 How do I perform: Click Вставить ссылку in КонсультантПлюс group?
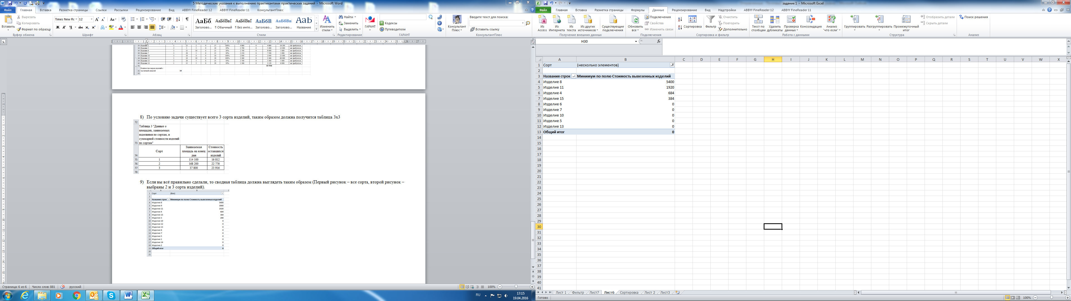click(485, 30)
